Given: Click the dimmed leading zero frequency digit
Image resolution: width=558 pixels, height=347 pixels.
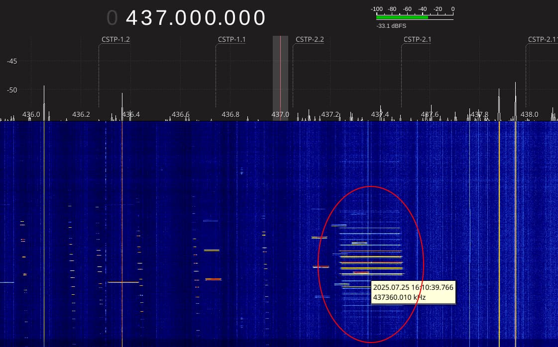Looking at the screenshot, I should pos(112,18).
